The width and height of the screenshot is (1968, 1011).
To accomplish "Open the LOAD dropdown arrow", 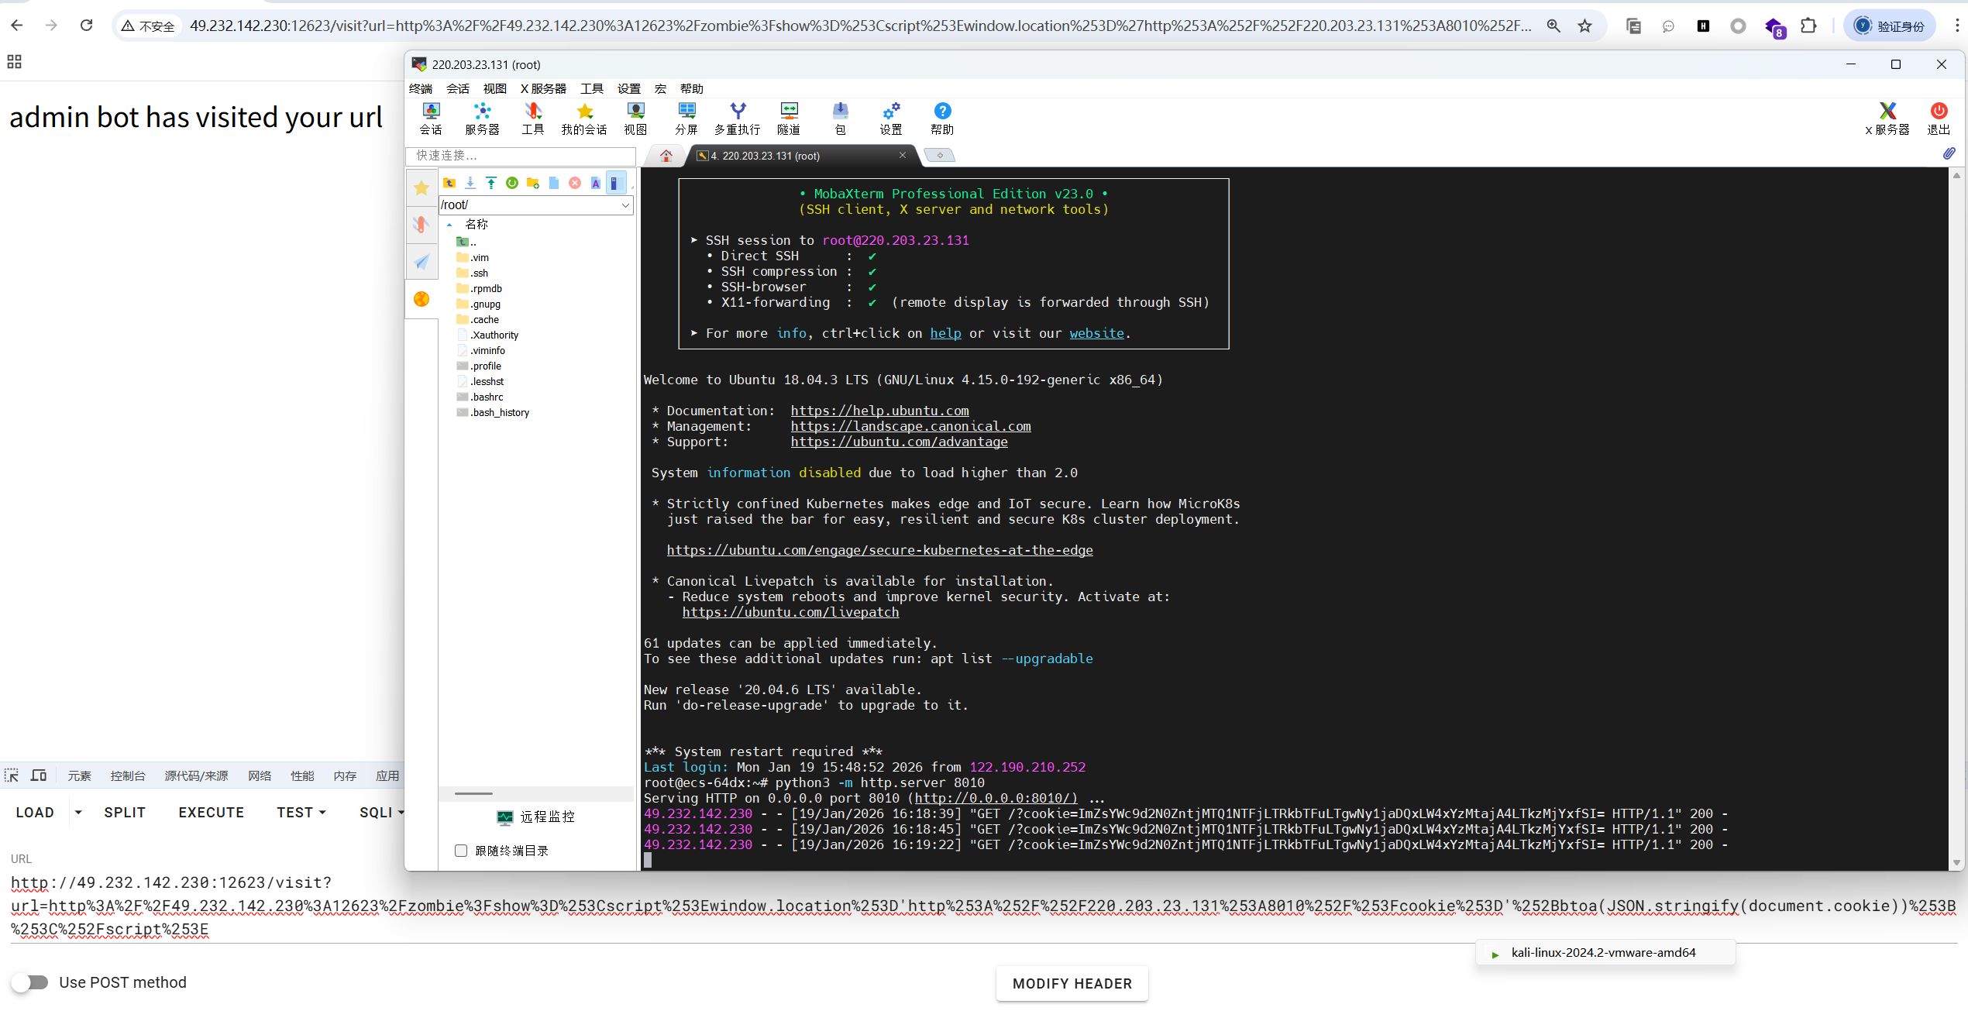I will 78,812.
